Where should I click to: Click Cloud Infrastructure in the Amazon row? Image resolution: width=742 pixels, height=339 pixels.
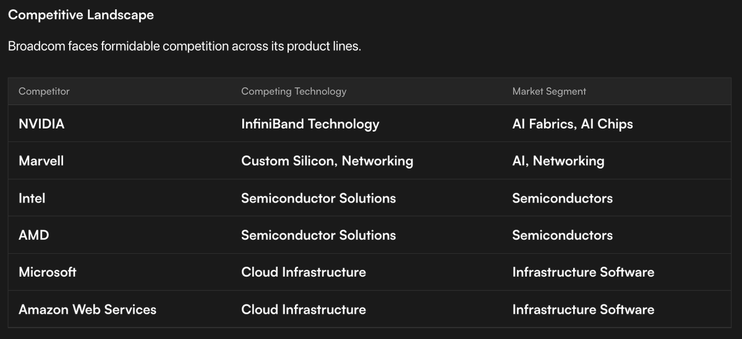click(x=304, y=309)
